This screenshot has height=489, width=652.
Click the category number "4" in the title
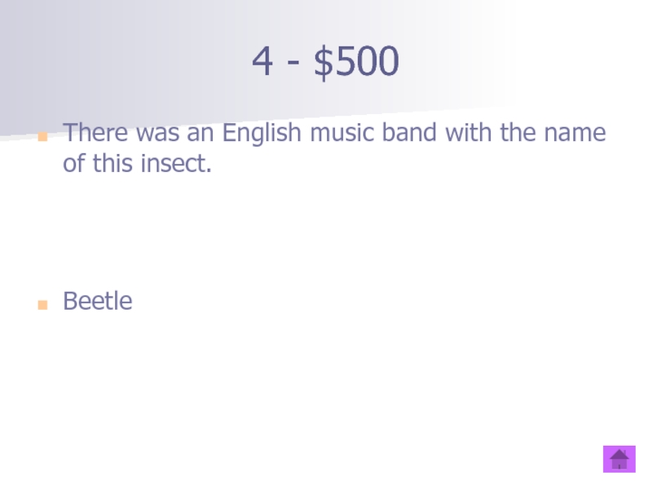point(262,62)
